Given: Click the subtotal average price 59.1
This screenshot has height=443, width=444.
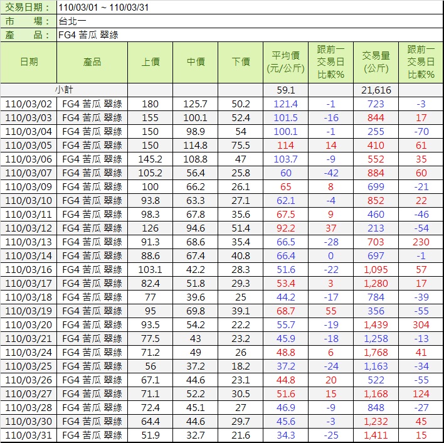Looking at the screenshot, I should tap(286, 90).
